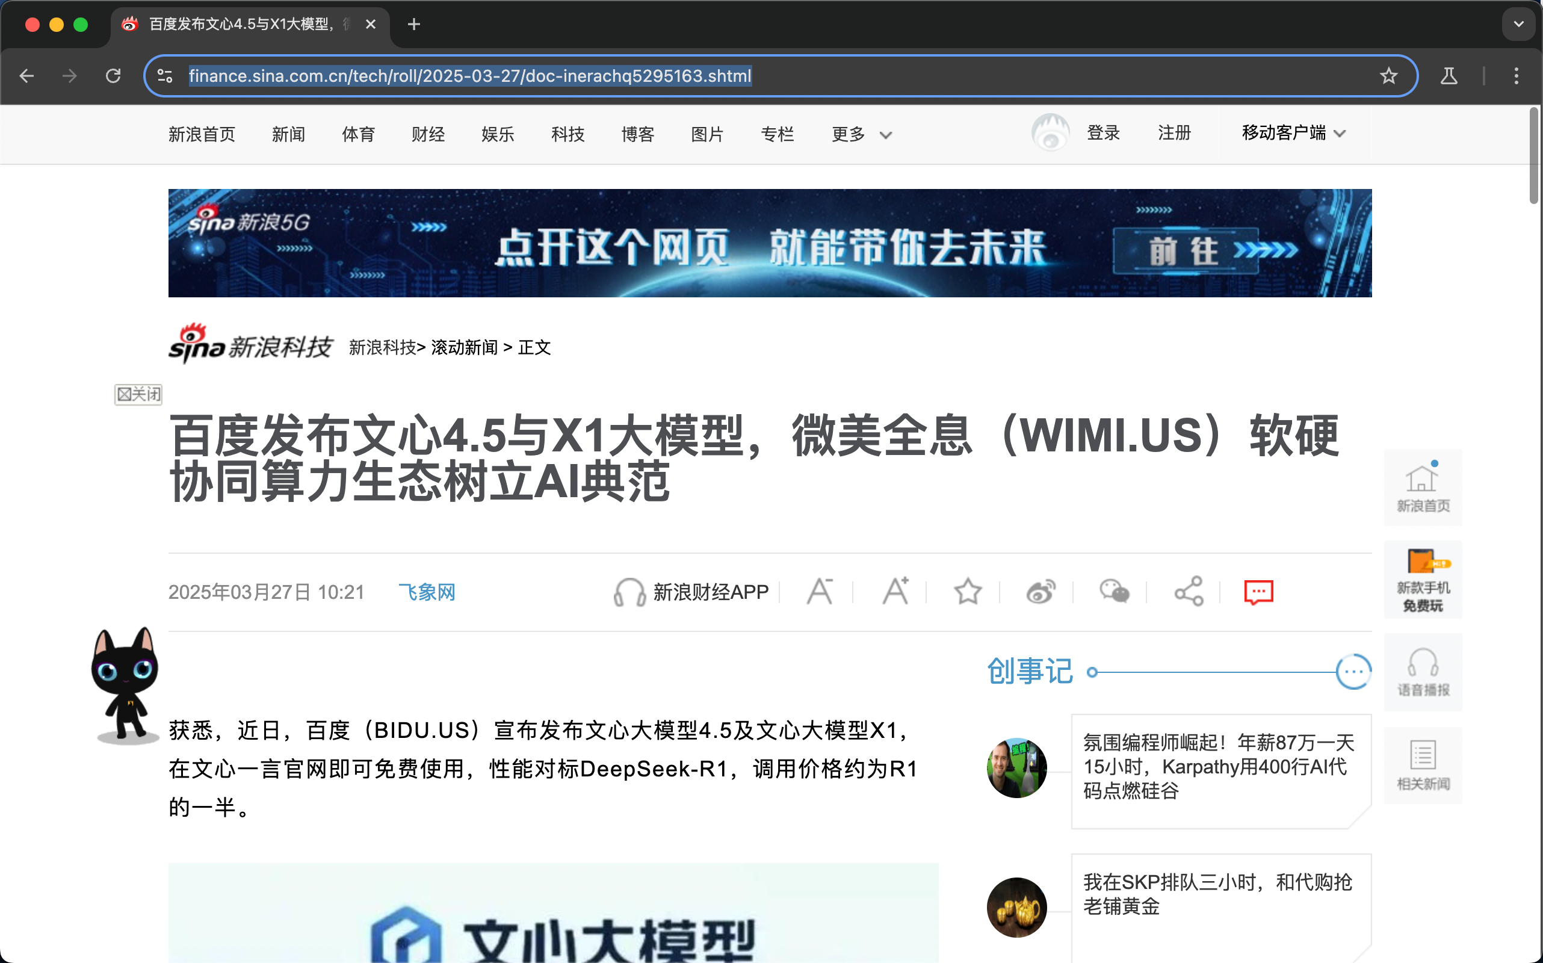Close the 百度发布文心4.5 tab
Screen dimensions: 1543x963
click(x=371, y=24)
